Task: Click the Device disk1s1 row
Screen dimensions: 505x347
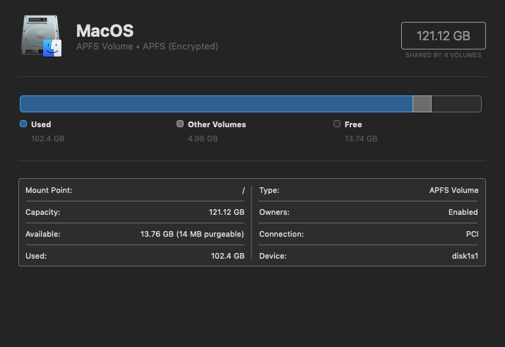Action: tap(368, 256)
